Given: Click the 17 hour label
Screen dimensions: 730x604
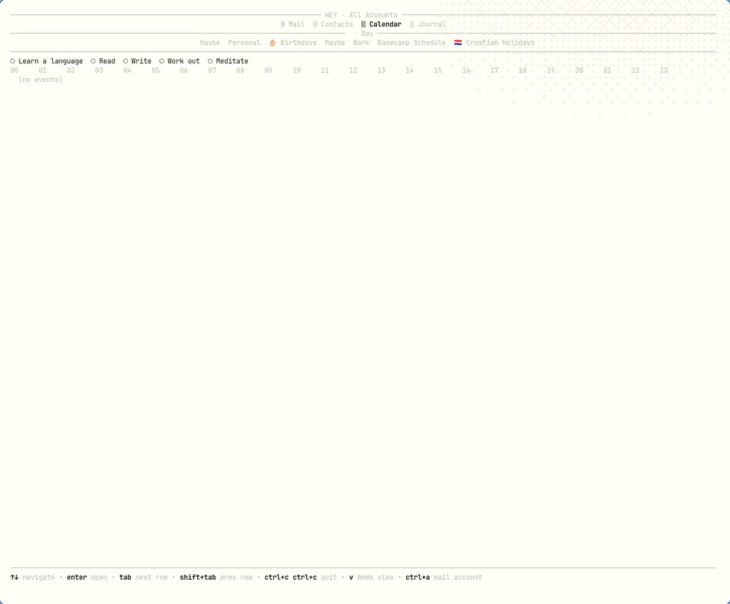Looking at the screenshot, I should (x=495, y=71).
